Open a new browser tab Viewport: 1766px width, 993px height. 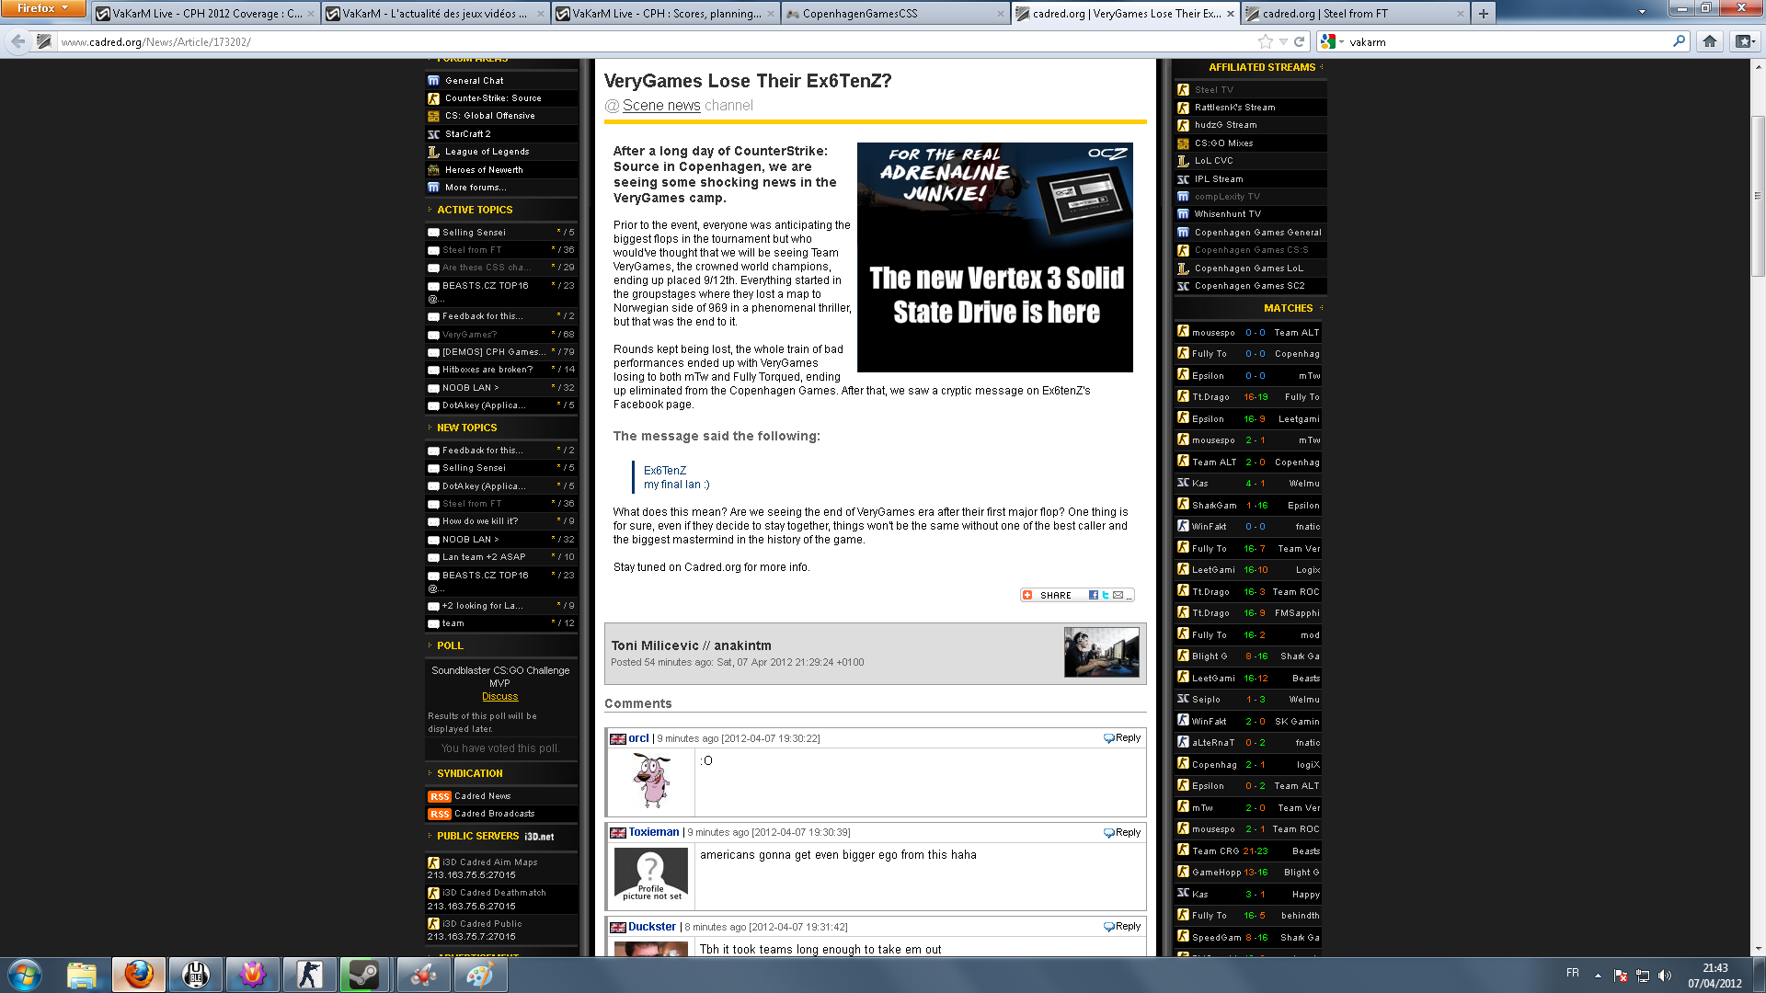(1483, 14)
